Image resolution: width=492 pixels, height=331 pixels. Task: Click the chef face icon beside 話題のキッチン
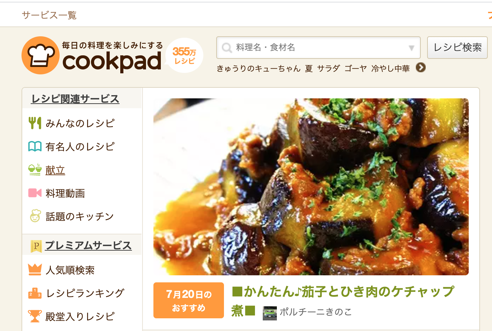[x=35, y=216]
